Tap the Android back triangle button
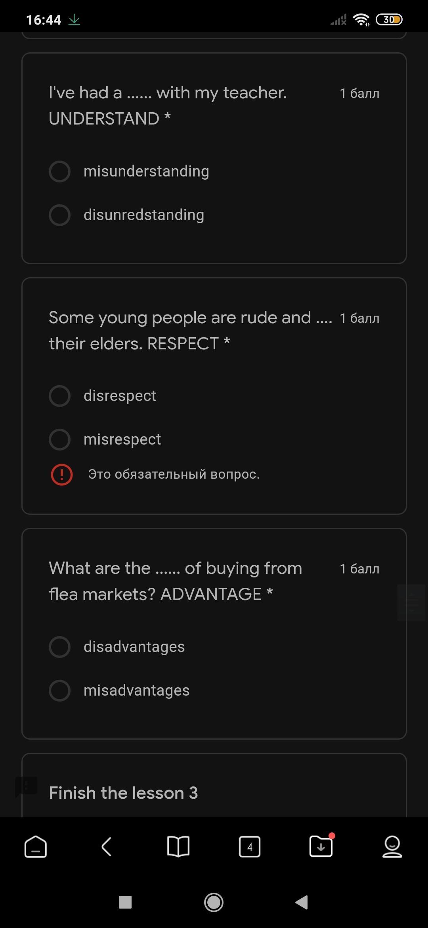This screenshot has height=928, width=428. (x=302, y=902)
